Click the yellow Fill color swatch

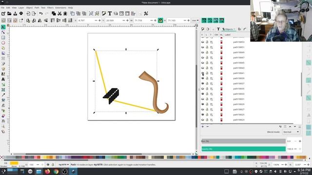[14, 163]
